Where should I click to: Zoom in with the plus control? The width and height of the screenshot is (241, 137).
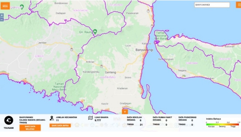pyautogui.click(x=2, y=15)
